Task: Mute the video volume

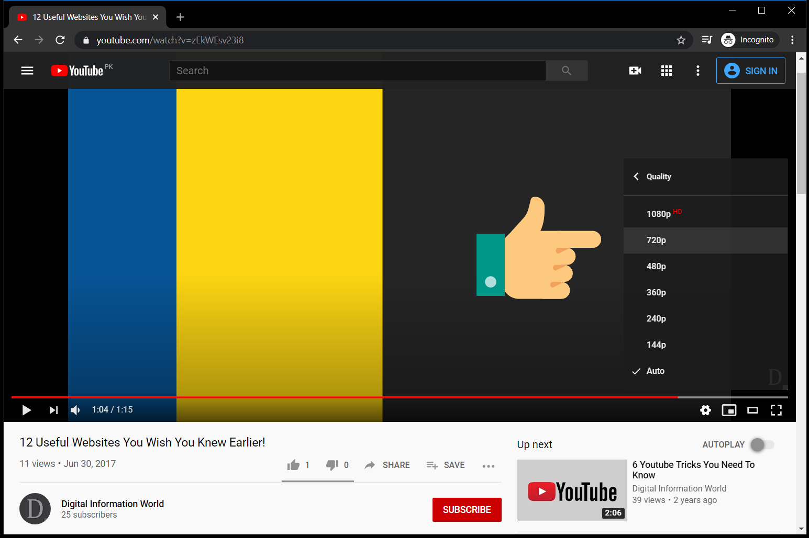Action: point(75,410)
